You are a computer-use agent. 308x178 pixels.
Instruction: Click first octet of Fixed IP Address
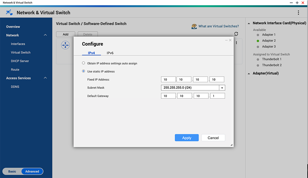pyautogui.click(x=168, y=79)
